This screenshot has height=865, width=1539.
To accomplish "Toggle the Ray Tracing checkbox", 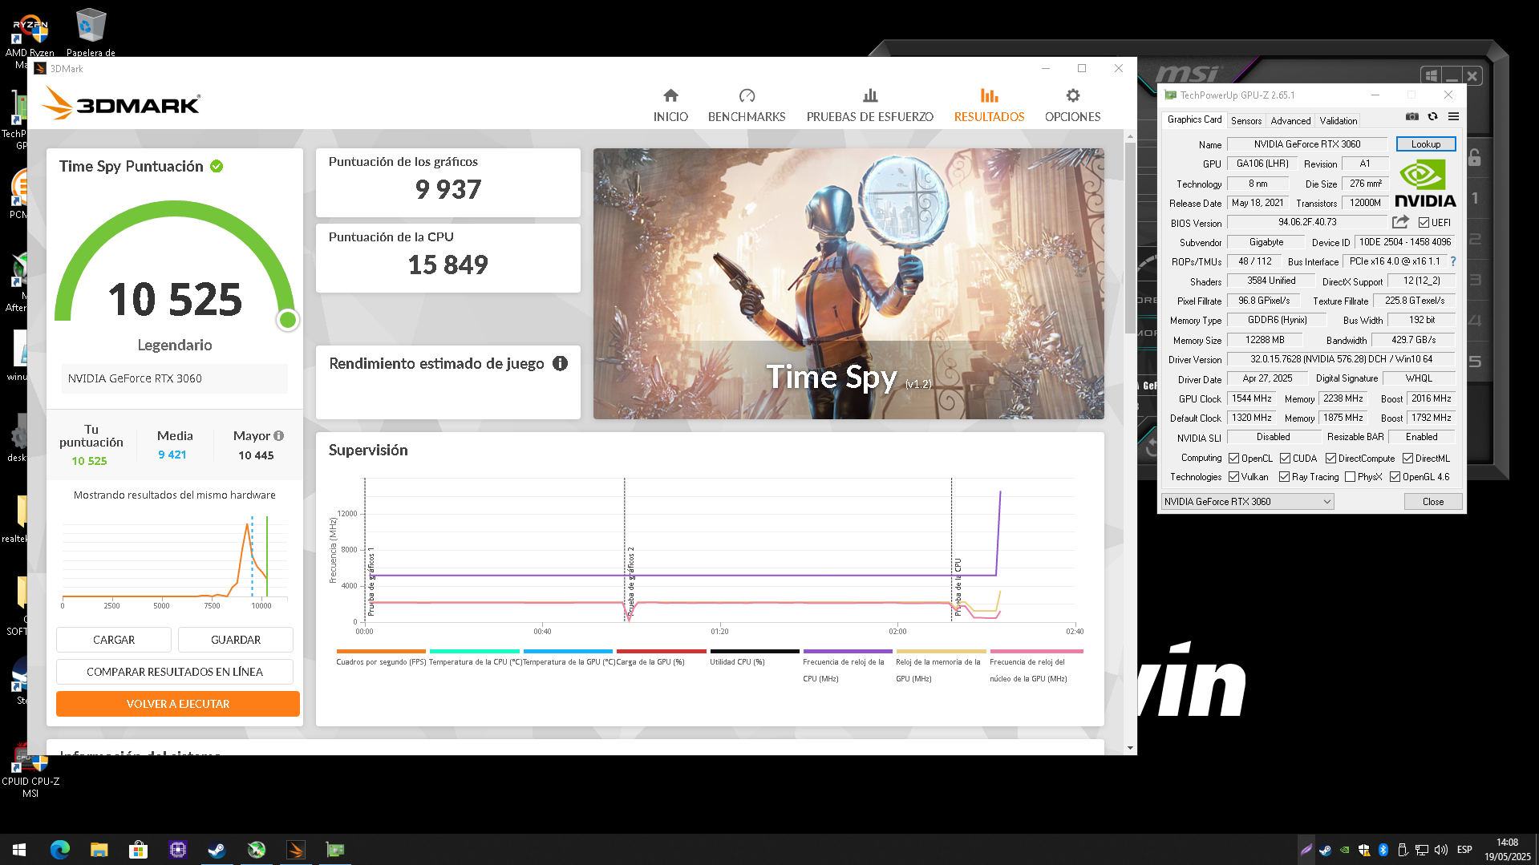I will (x=1284, y=477).
